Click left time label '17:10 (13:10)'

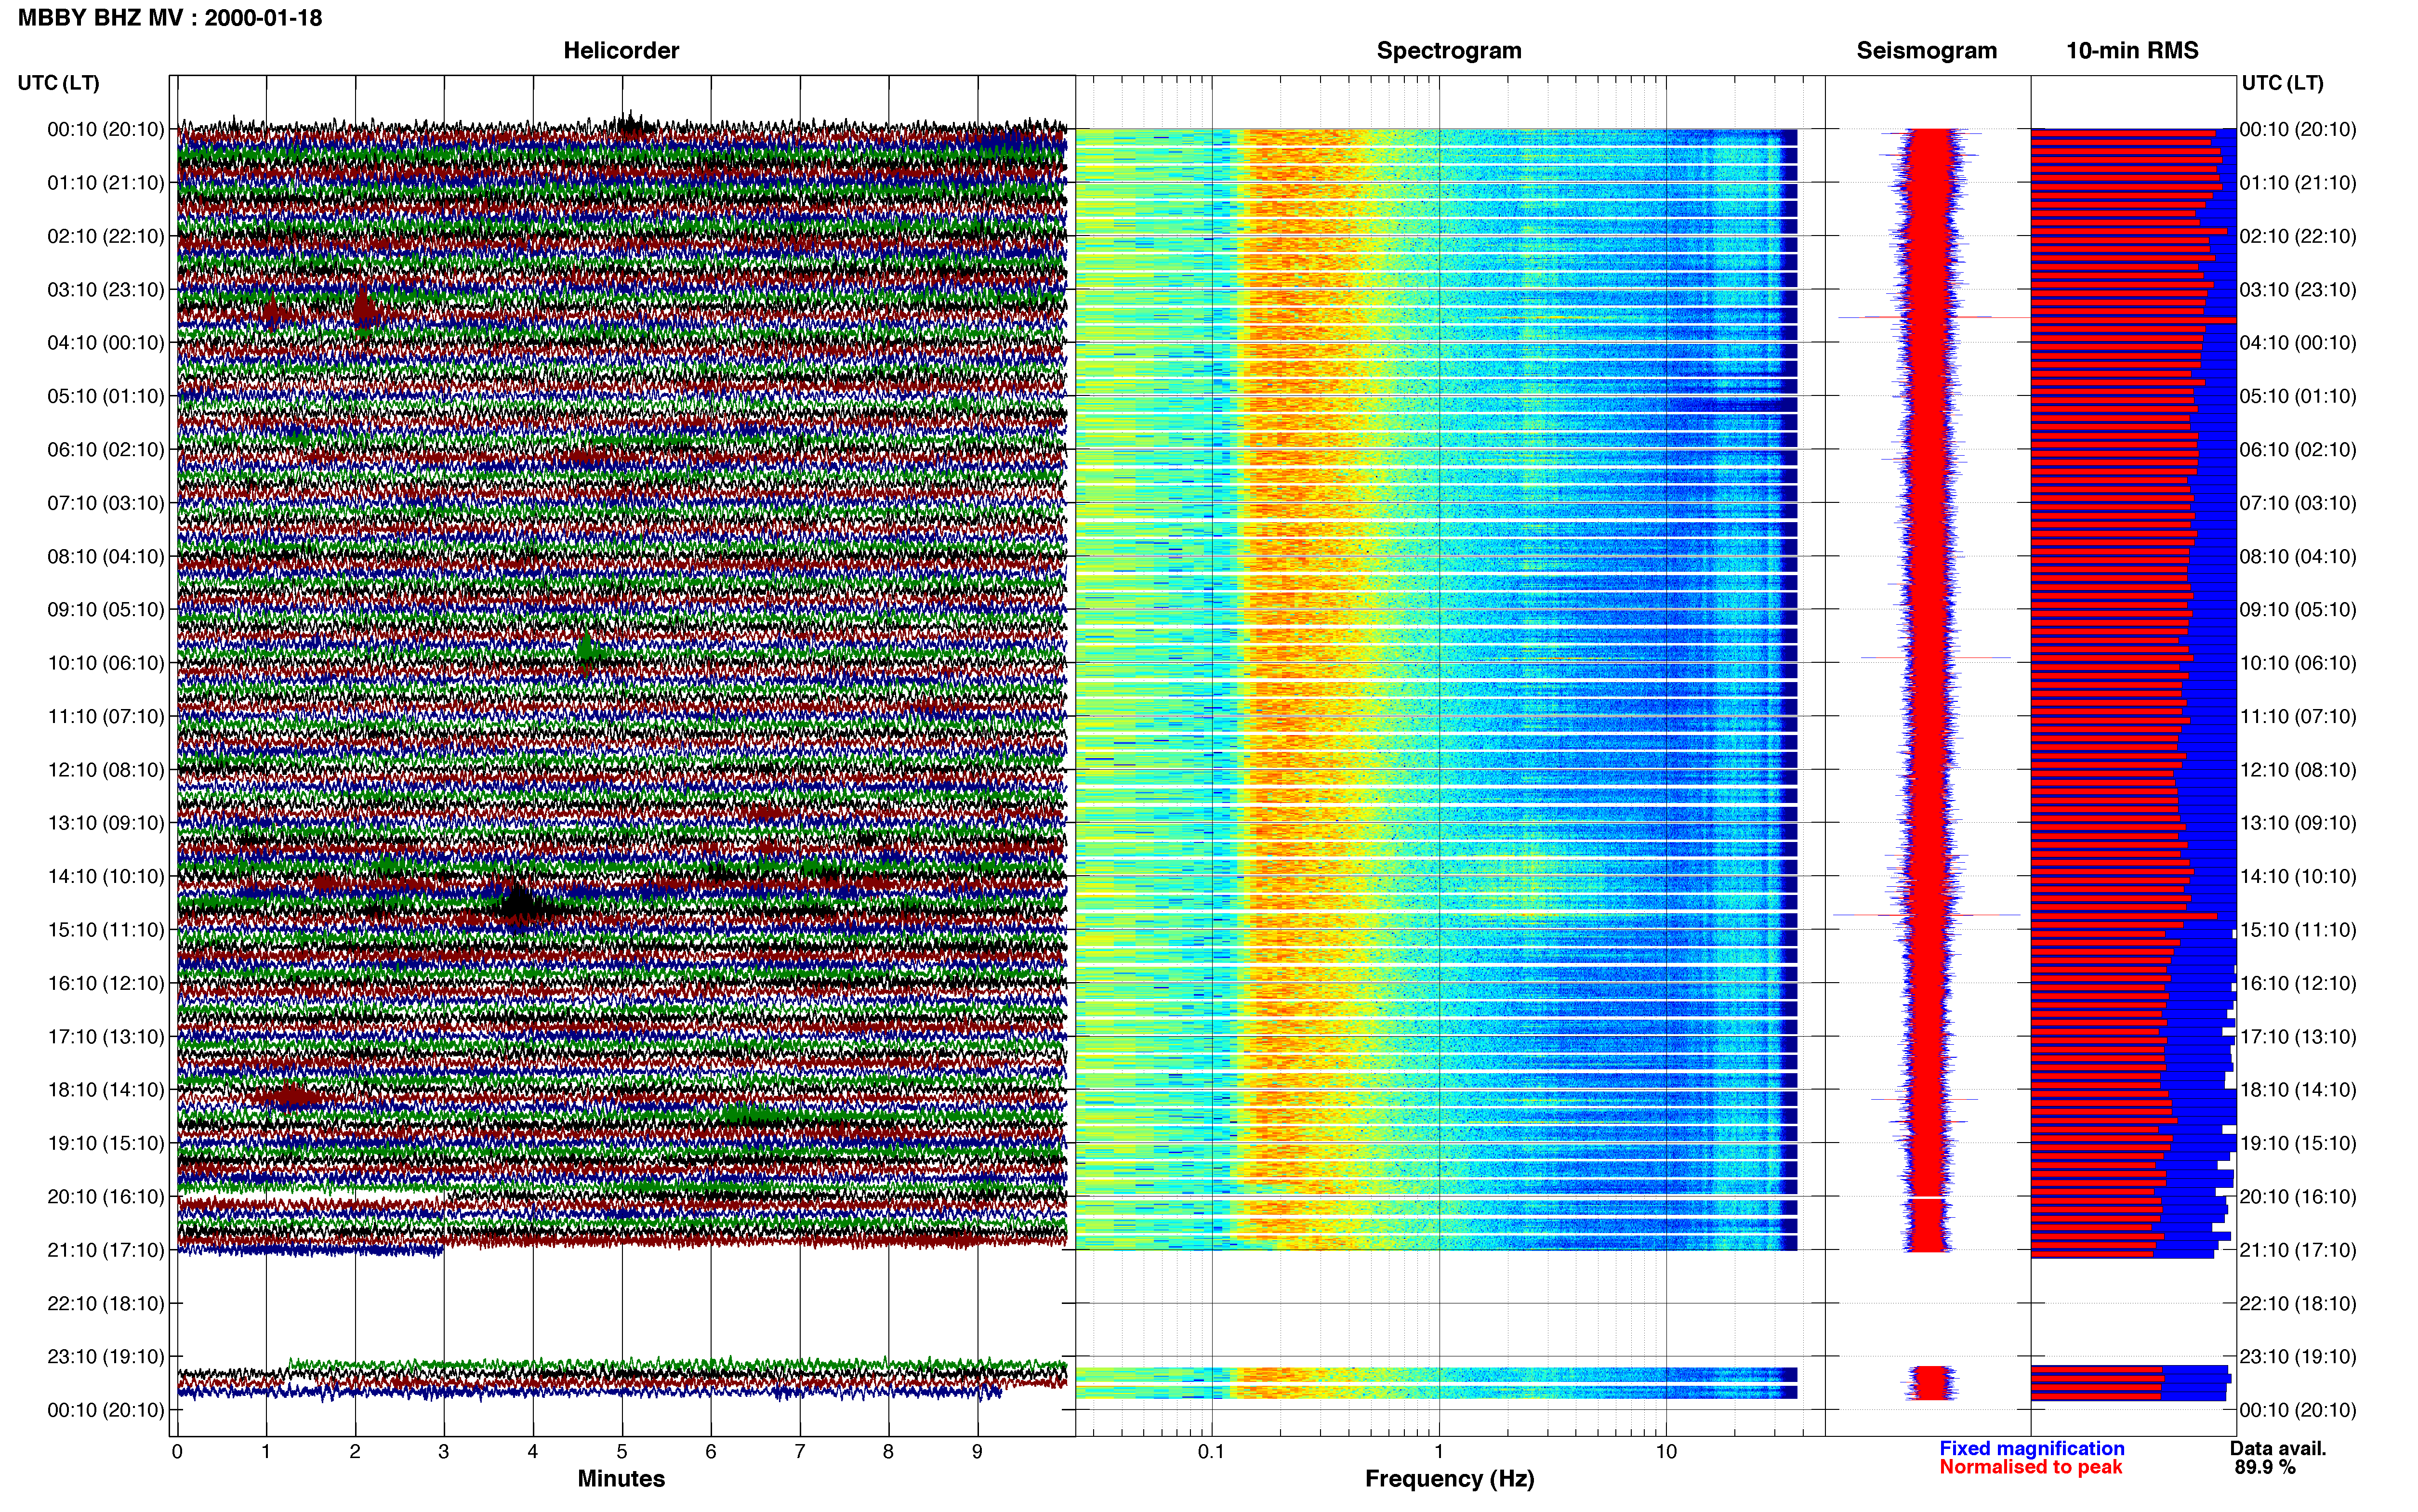click(x=106, y=1036)
